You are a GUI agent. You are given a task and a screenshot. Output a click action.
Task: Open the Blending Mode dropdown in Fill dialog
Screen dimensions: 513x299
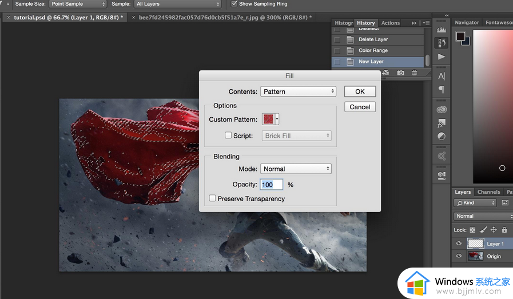click(296, 169)
